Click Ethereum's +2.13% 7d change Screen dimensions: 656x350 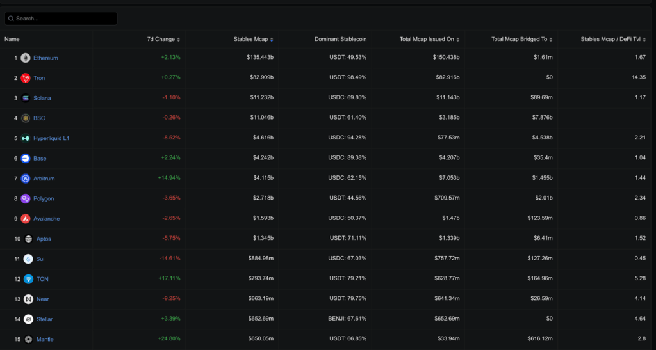click(170, 57)
